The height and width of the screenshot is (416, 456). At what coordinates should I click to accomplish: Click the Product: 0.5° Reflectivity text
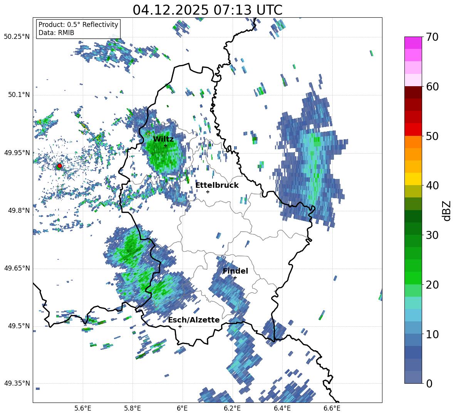(78, 24)
